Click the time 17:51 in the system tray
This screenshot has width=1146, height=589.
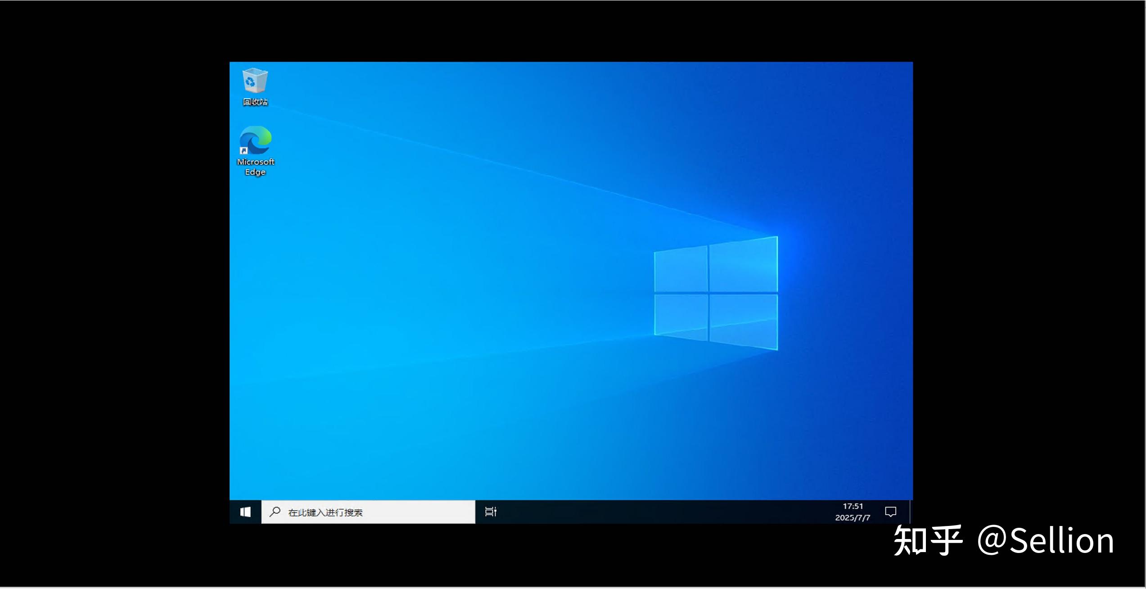tap(853, 505)
